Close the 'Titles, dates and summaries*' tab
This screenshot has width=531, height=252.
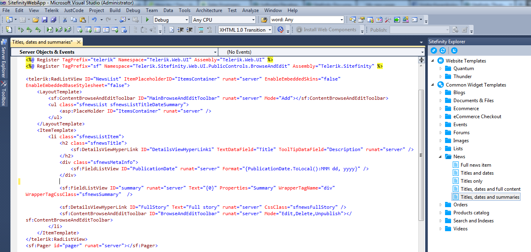point(78,42)
